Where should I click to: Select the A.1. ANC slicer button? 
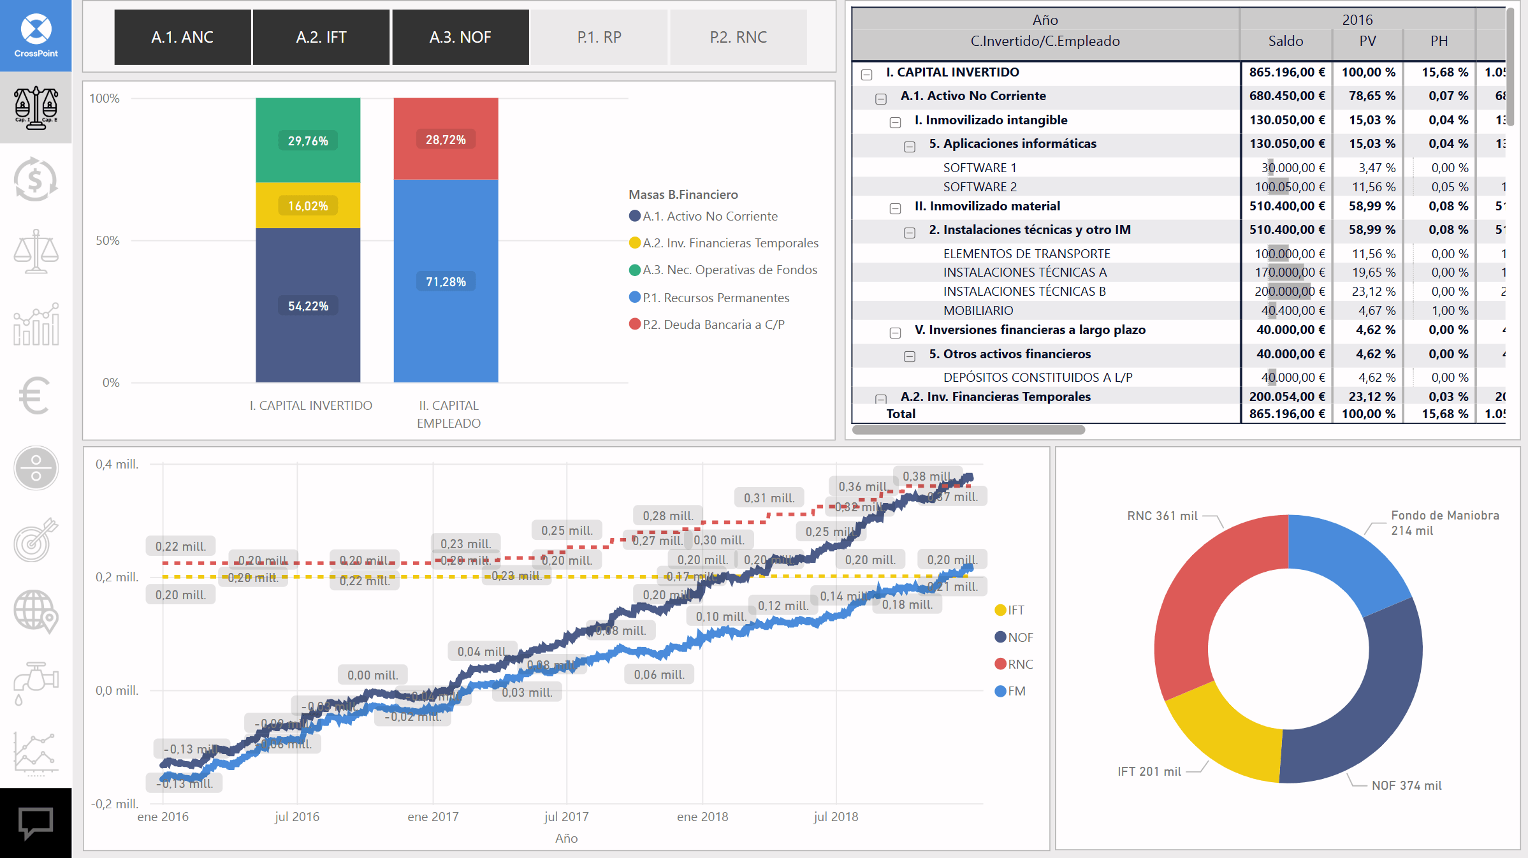[182, 37]
